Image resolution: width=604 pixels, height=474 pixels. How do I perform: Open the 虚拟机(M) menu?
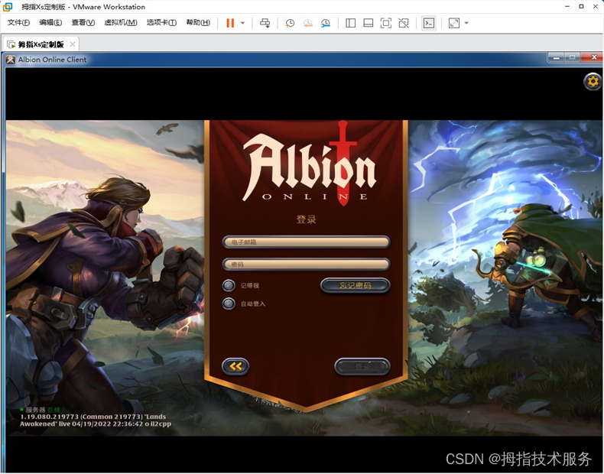[121, 22]
